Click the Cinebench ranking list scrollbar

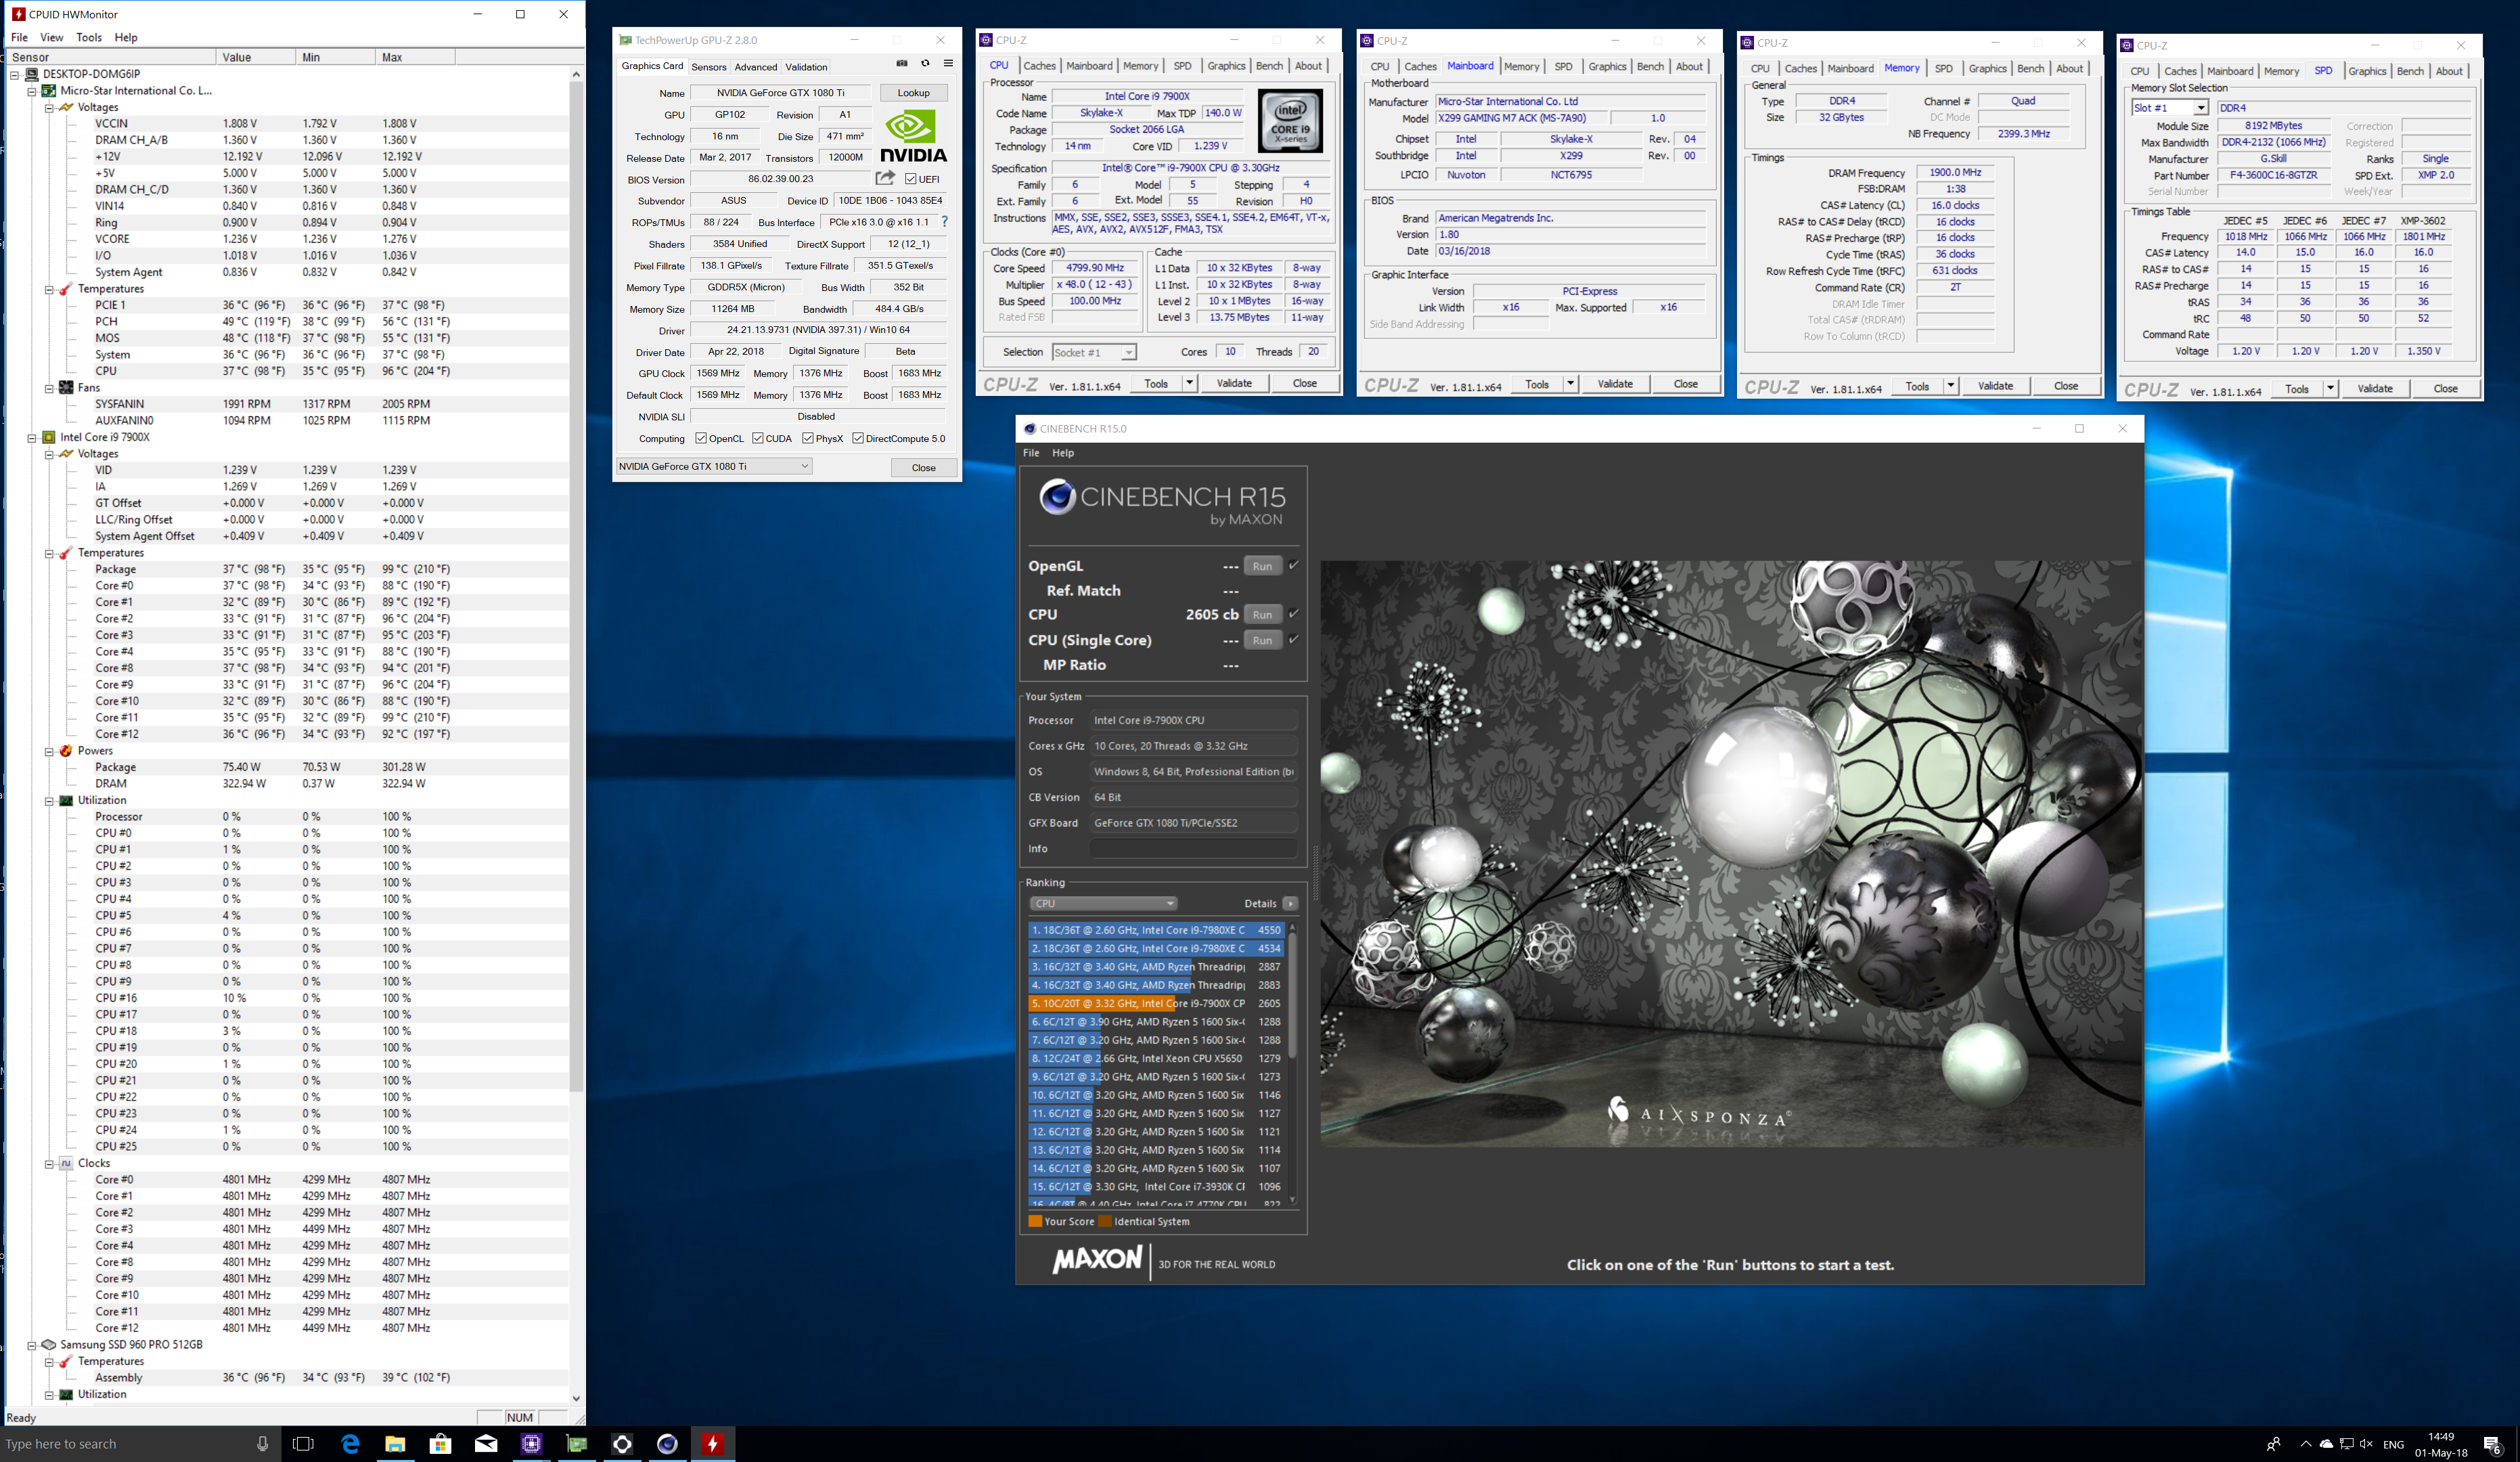pyautogui.click(x=1292, y=995)
